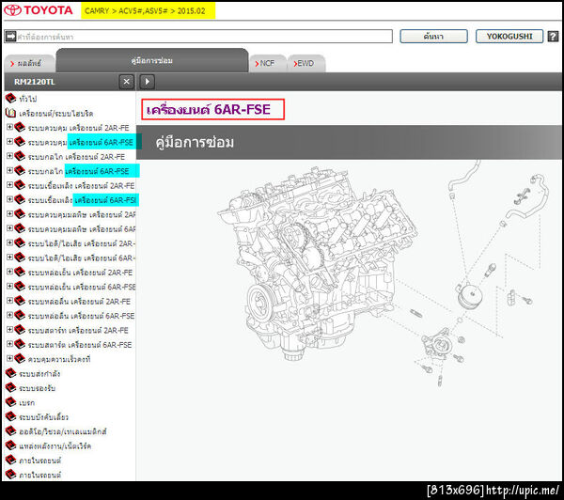Screen dimensions: 564x500
Task: Click the book icon for แหล่งพลังงาน/เน็ตเวิร์ค
Action: 10,445
